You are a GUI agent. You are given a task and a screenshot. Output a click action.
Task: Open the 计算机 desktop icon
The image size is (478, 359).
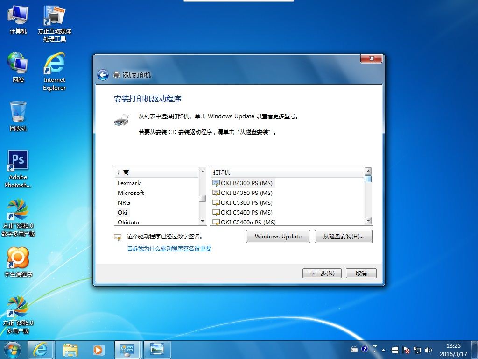pos(18,20)
